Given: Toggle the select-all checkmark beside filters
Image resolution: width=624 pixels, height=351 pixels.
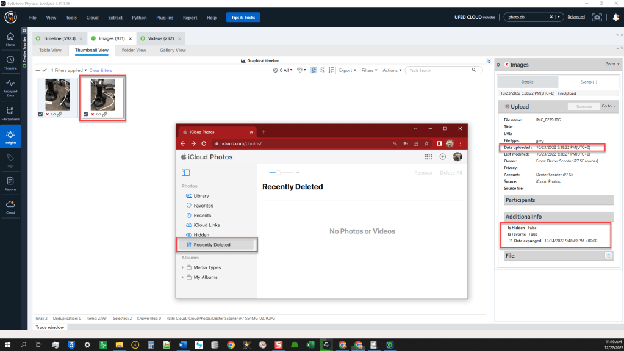Looking at the screenshot, I should coord(45,70).
